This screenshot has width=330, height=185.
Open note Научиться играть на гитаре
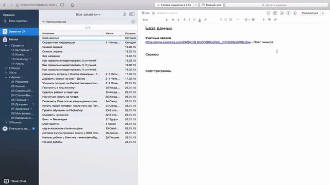88,97
